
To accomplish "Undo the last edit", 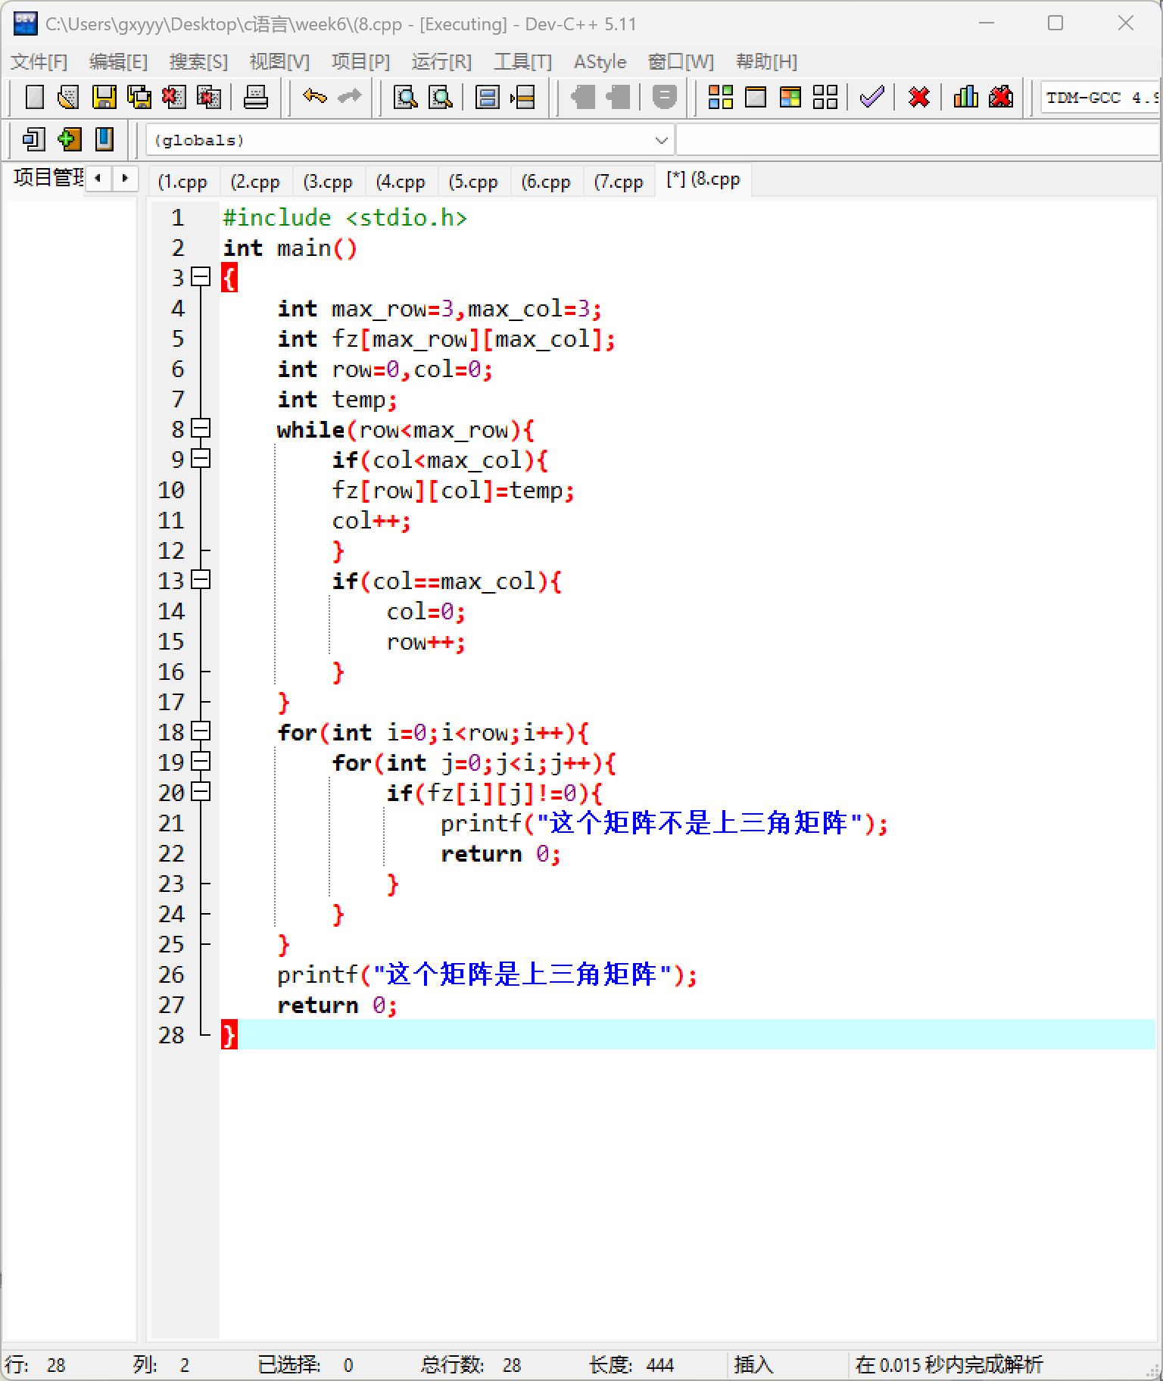I will point(314,97).
